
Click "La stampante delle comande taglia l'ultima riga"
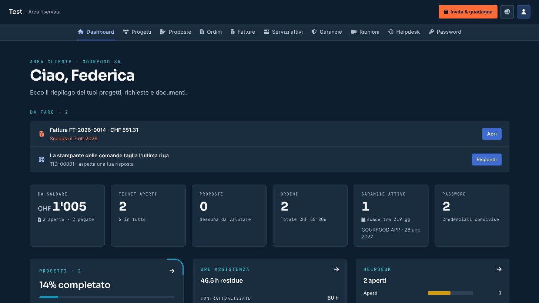[x=109, y=155]
